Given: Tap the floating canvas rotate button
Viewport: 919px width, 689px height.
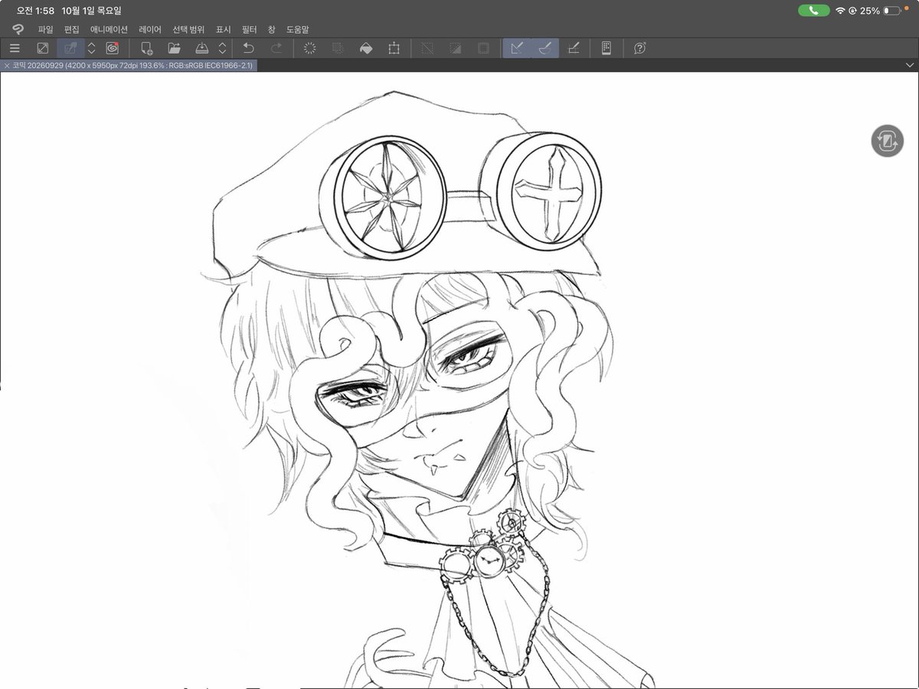Looking at the screenshot, I should point(887,142).
